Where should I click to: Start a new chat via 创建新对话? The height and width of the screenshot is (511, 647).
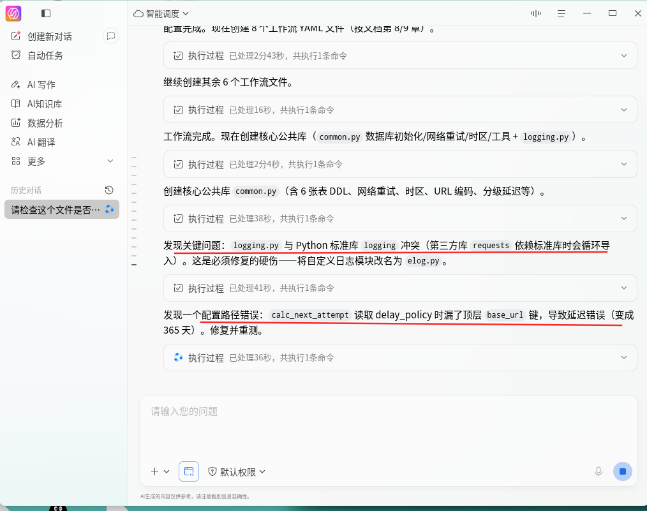[50, 36]
